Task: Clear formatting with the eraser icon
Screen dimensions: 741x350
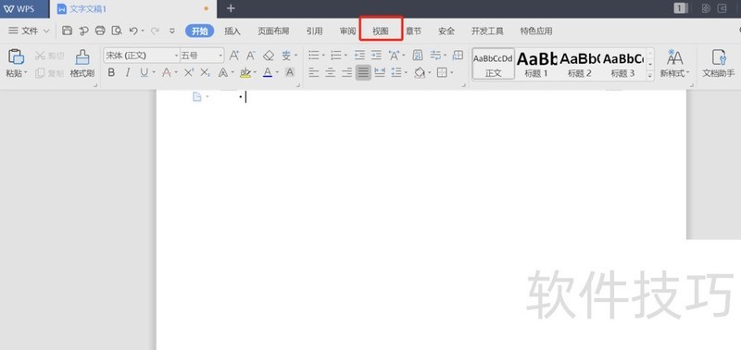Action: (x=269, y=56)
